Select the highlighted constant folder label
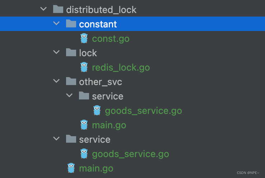This screenshot has width=265, height=178. tap(98, 24)
